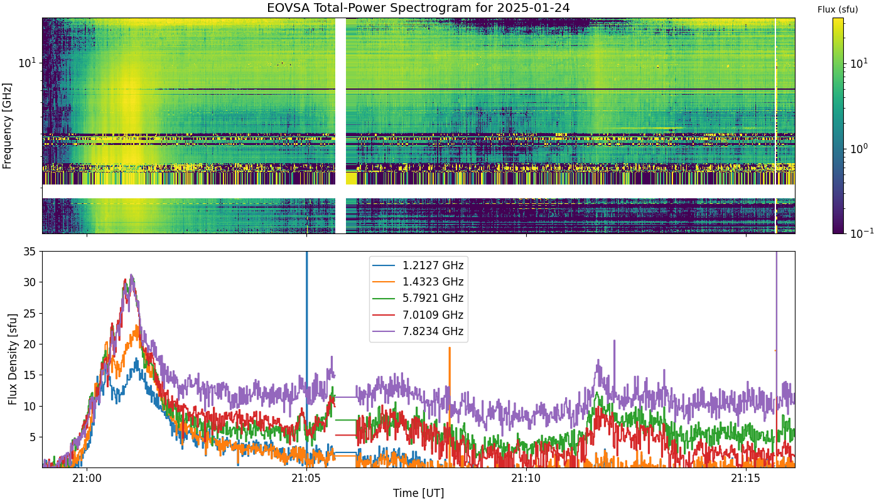Select the 5.7921 GHz legend entry
Screen dimensions: 879x502
pyautogui.click(x=419, y=298)
